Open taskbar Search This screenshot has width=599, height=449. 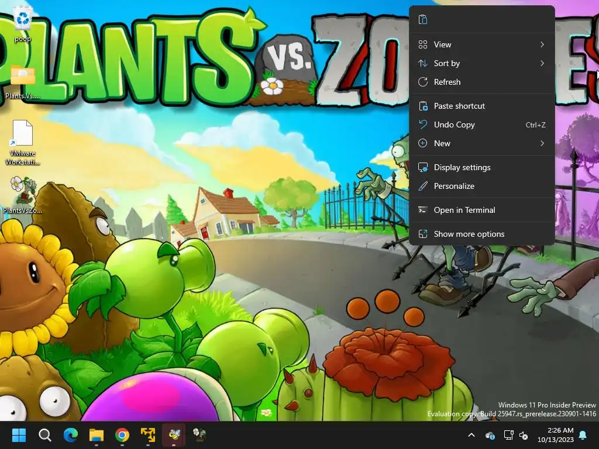click(x=44, y=435)
